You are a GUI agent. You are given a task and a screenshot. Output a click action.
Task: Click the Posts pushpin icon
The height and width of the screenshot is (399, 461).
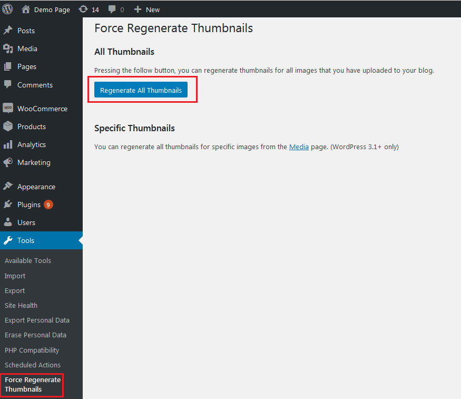pyautogui.click(x=8, y=30)
